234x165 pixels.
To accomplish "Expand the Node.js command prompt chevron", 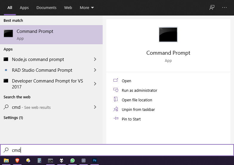I will tap(95, 59).
